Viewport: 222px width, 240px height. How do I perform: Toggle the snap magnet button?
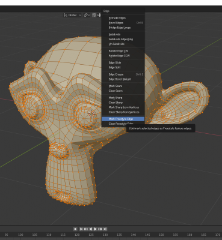point(94,15)
